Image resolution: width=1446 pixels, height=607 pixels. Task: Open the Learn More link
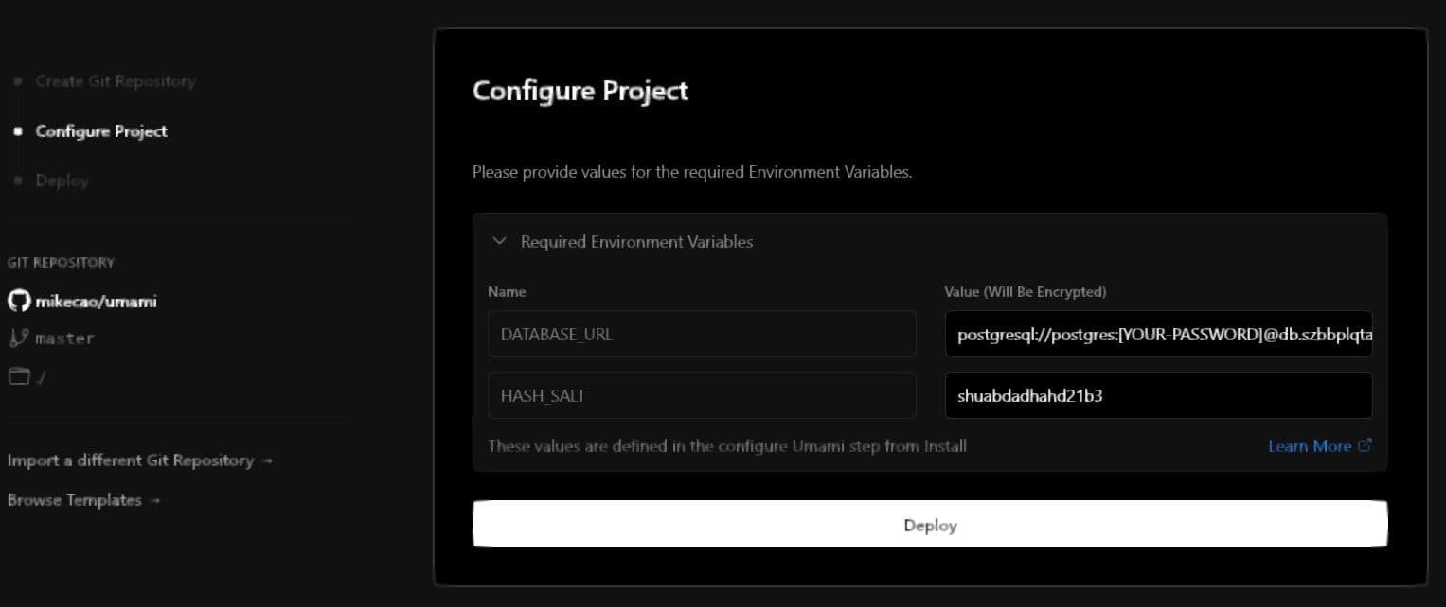(x=1310, y=445)
